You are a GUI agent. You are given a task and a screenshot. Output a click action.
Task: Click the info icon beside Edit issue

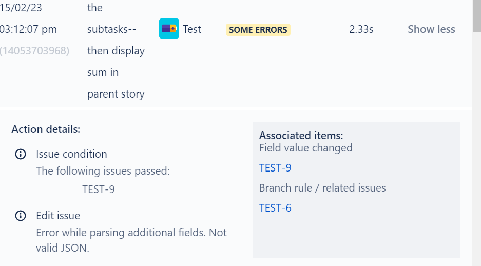21,216
